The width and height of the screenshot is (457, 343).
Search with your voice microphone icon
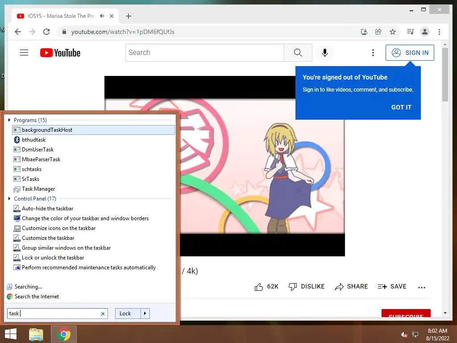click(325, 53)
